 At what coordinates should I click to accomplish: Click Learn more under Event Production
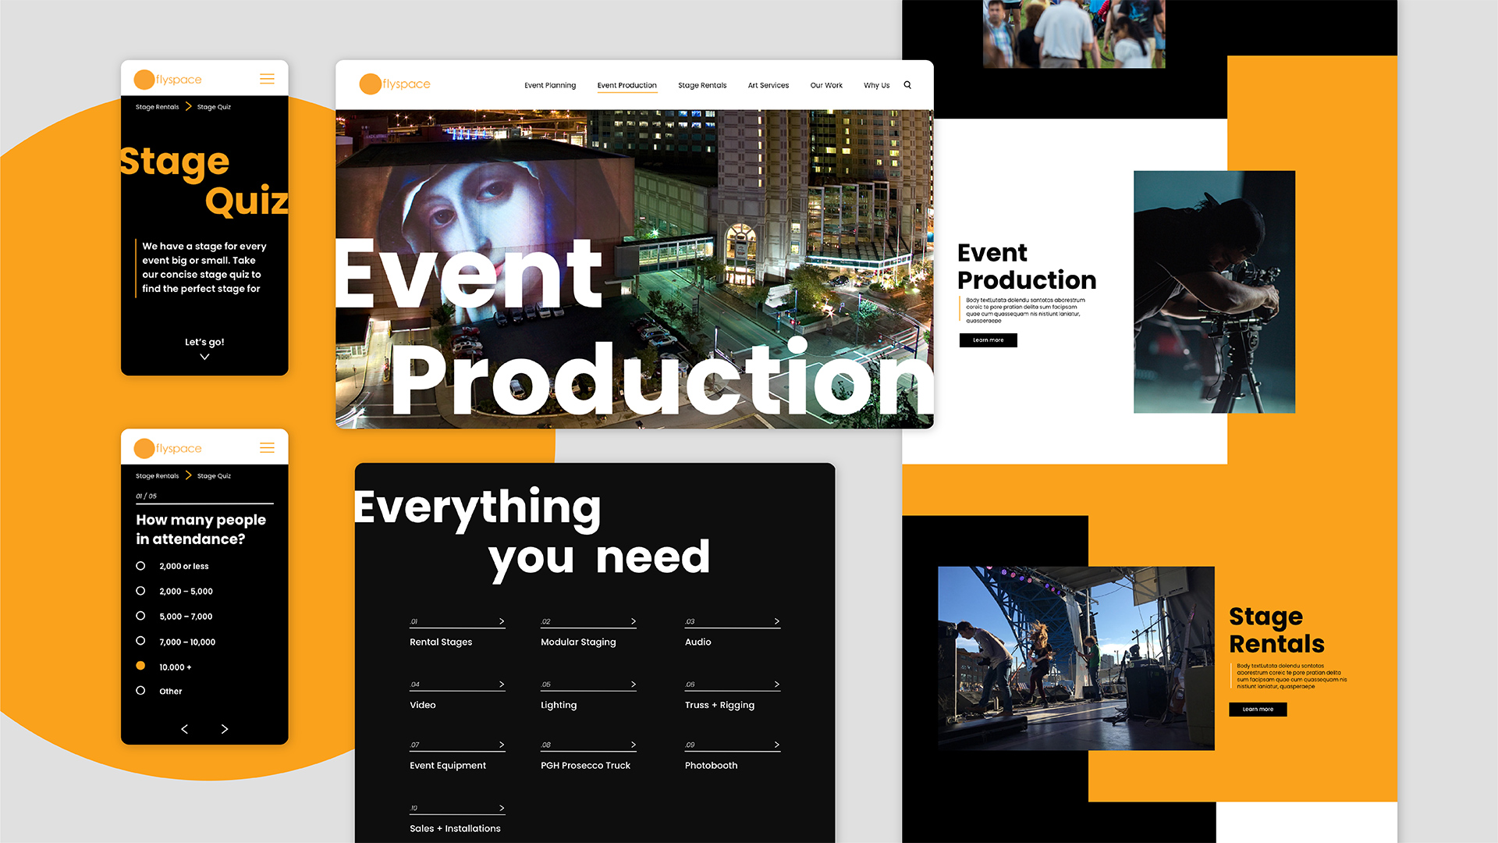[989, 340]
